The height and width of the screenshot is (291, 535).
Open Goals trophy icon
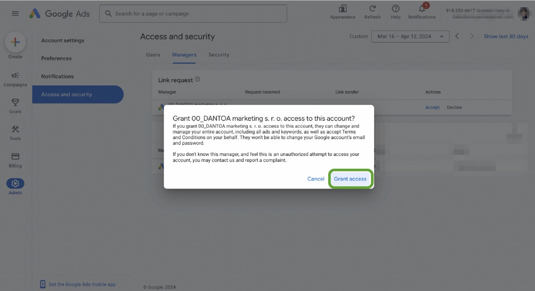pyautogui.click(x=15, y=103)
